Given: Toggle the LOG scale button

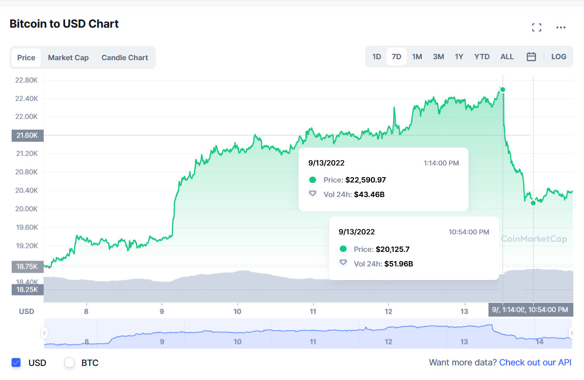Looking at the screenshot, I should 559,57.
